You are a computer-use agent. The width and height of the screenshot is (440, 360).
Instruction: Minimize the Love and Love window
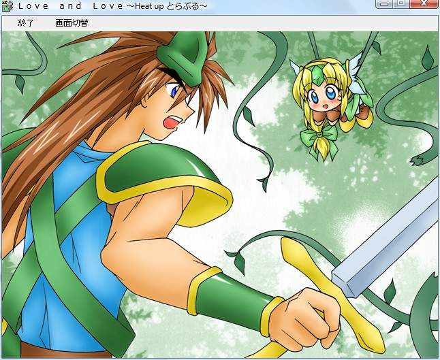(x=385, y=4)
